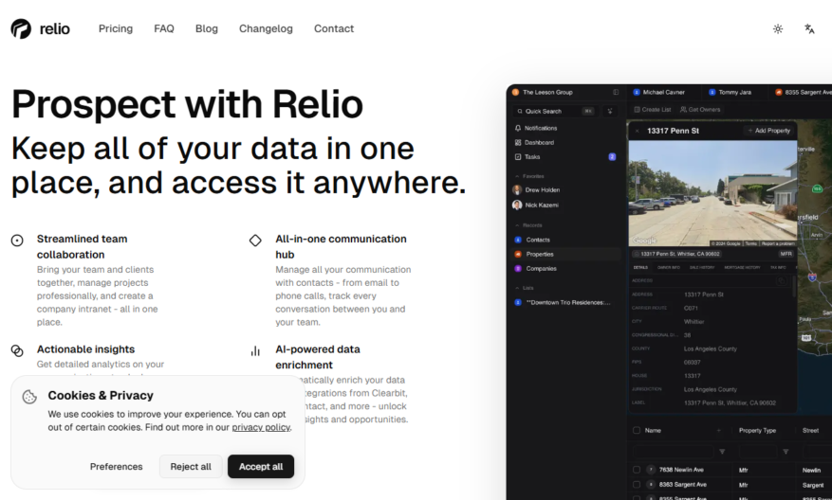Image resolution: width=832 pixels, height=500 pixels.
Task: Click the sidebar collapse icon beside The Leeson Group
Action: (616, 92)
